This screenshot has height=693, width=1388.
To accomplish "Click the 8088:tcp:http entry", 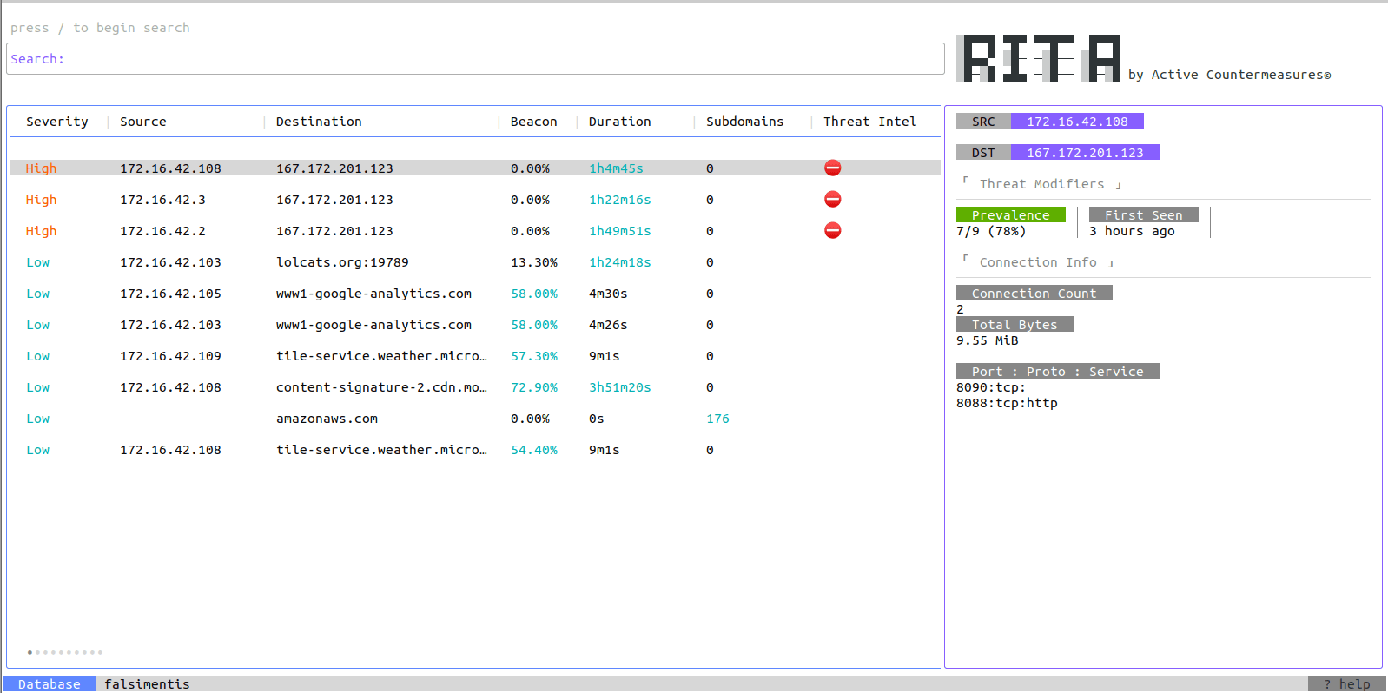I will (1007, 403).
